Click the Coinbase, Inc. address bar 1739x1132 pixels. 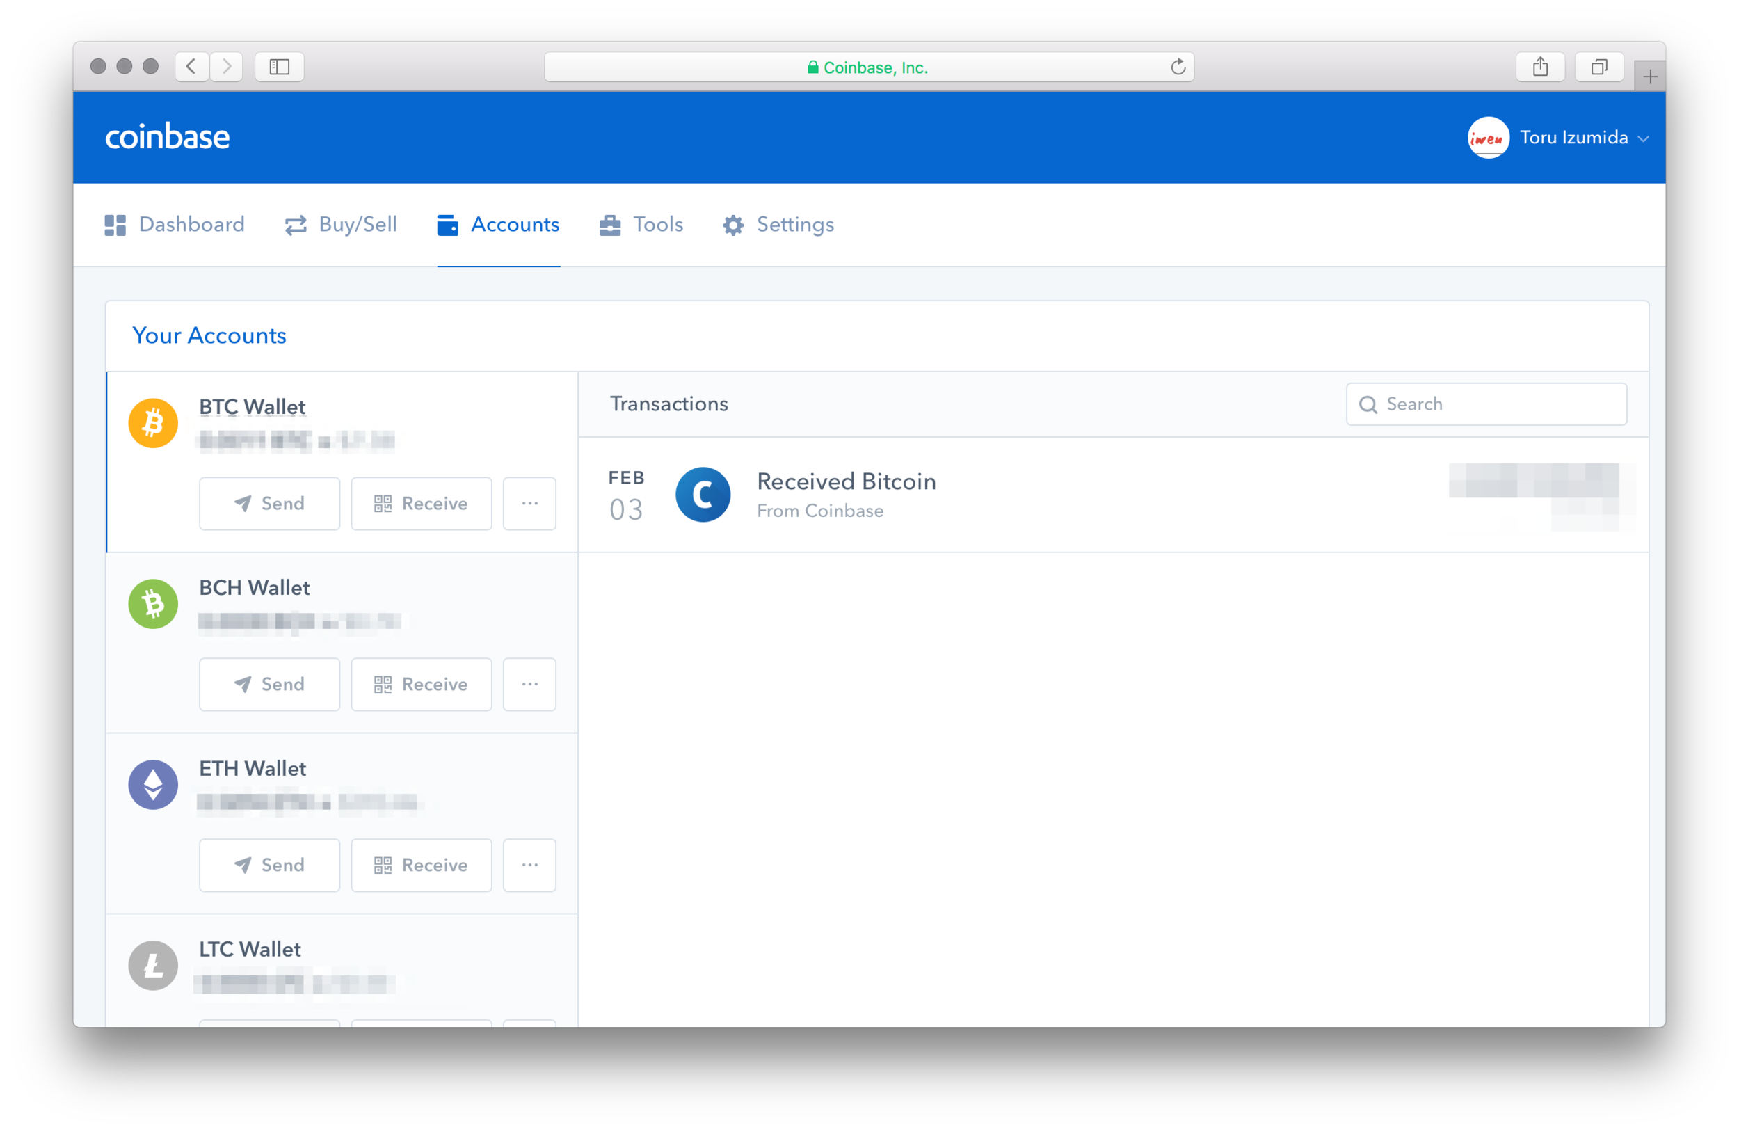click(869, 67)
